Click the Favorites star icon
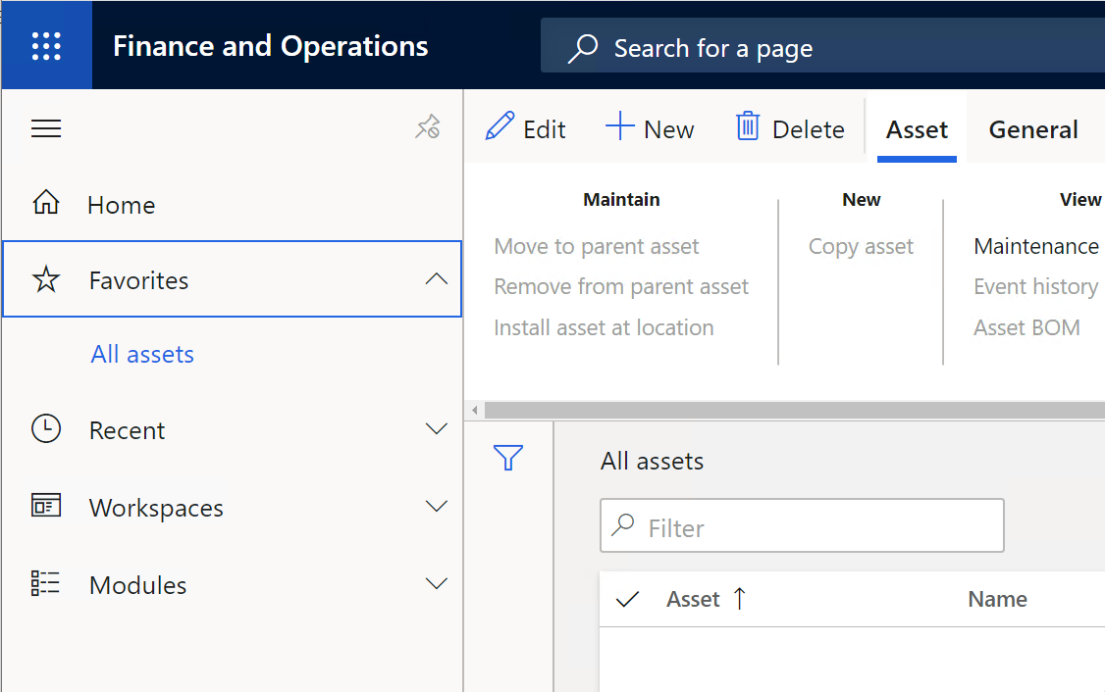The width and height of the screenshot is (1105, 692). [46, 279]
